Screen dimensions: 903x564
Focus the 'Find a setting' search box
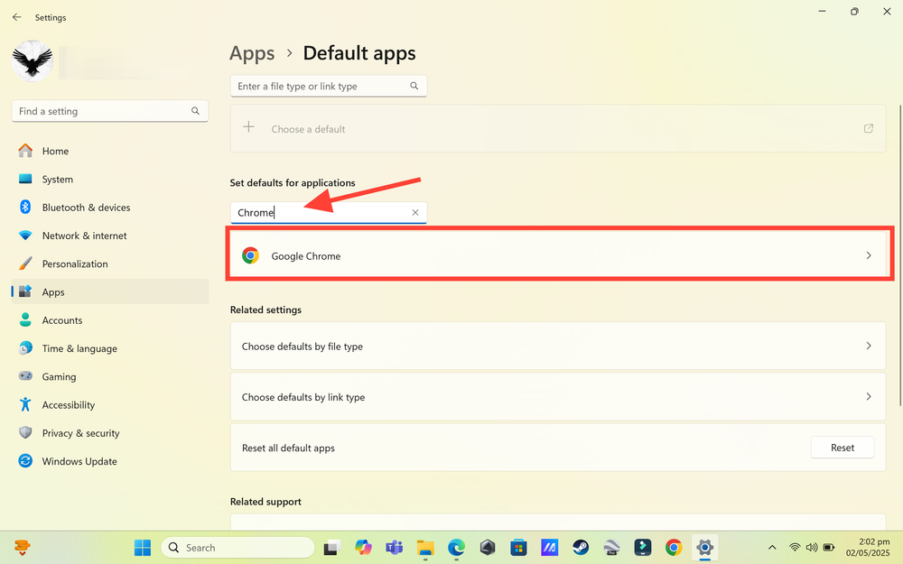click(x=110, y=111)
